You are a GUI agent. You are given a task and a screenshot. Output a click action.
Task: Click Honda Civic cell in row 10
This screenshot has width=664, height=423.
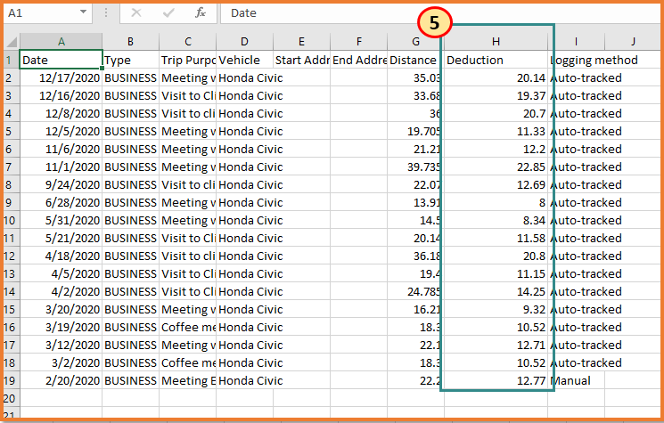244,220
